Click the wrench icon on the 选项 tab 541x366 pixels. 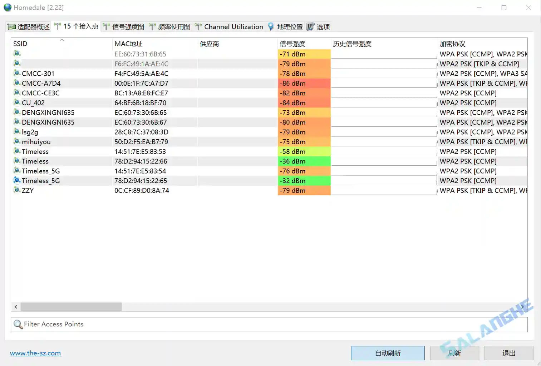[x=311, y=26]
